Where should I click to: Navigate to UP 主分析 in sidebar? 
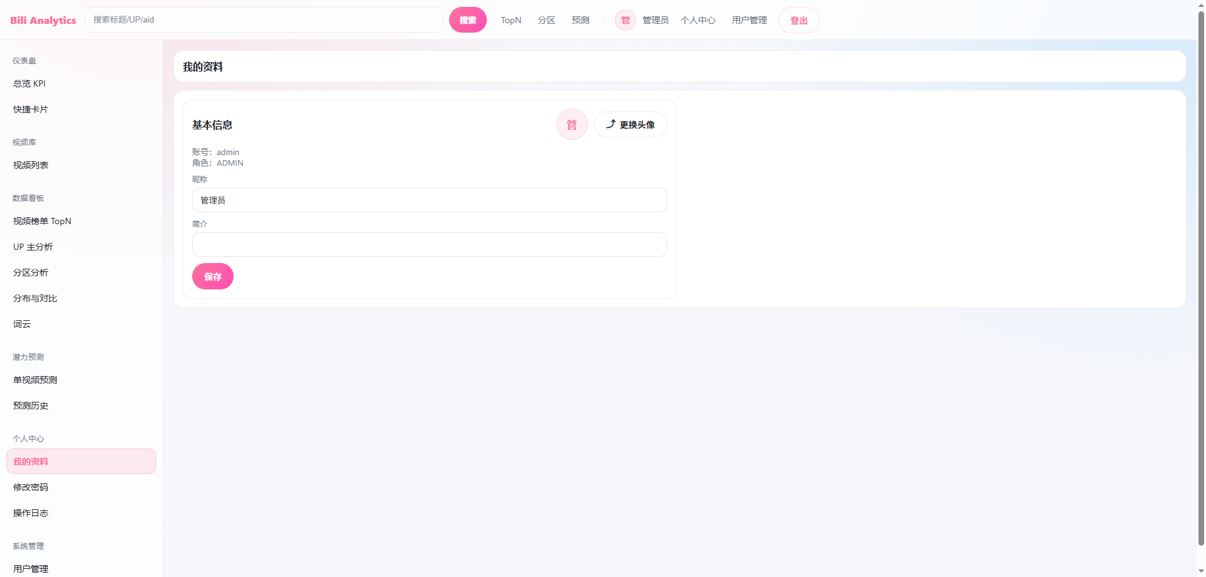[x=33, y=247]
